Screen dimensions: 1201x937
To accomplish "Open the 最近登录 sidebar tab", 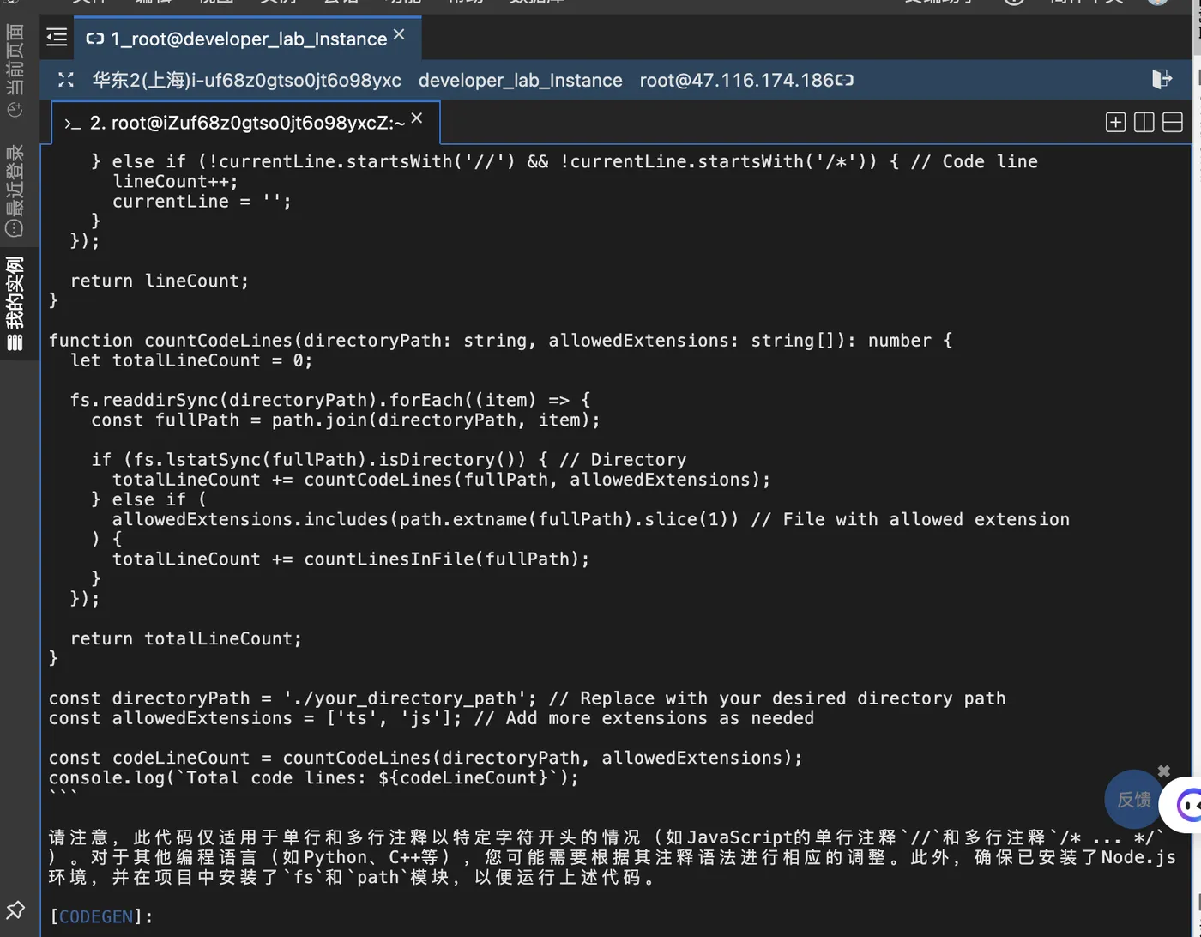I will 15,190.
